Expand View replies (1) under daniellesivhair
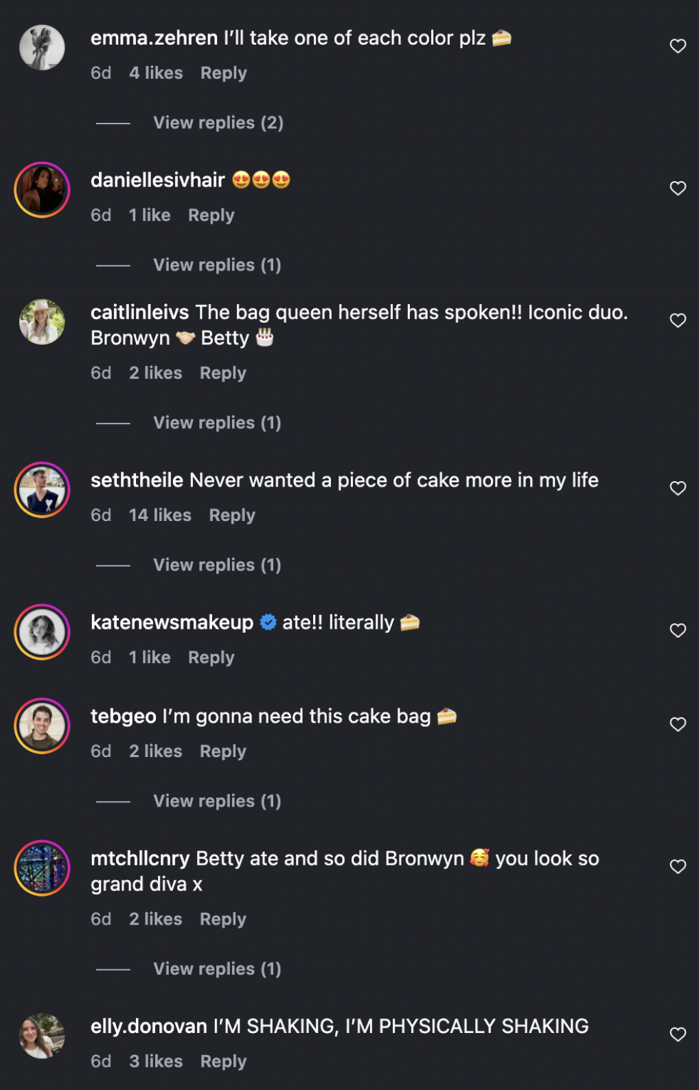This screenshot has width=699, height=1090. tap(217, 265)
